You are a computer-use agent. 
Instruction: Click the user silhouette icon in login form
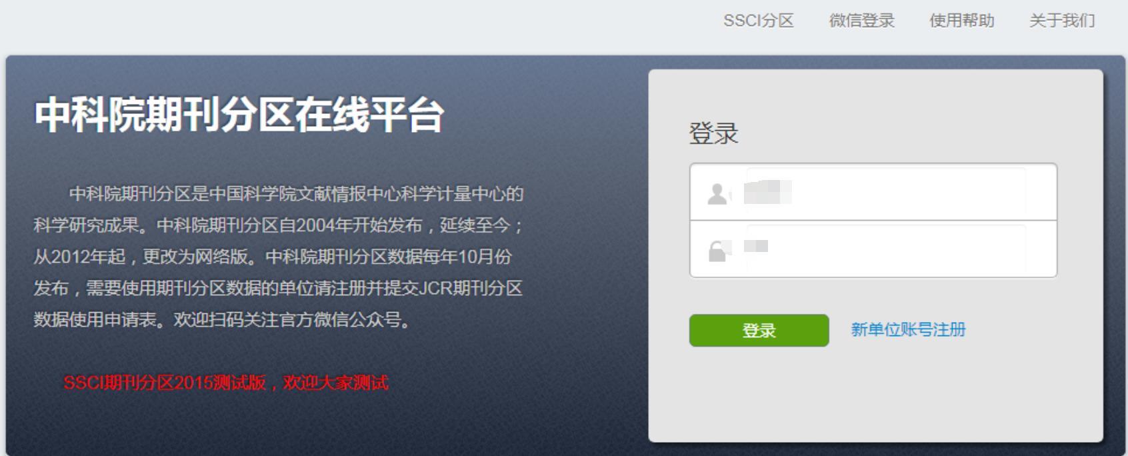(717, 193)
